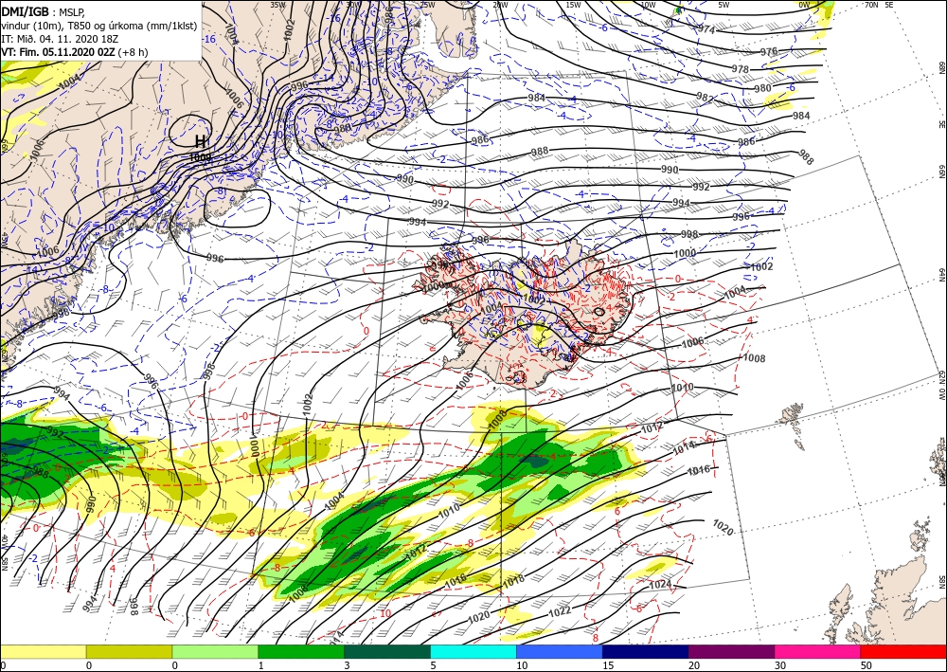Click the legend scale value '30'
This screenshot has height=672, width=947.
click(779, 666)
